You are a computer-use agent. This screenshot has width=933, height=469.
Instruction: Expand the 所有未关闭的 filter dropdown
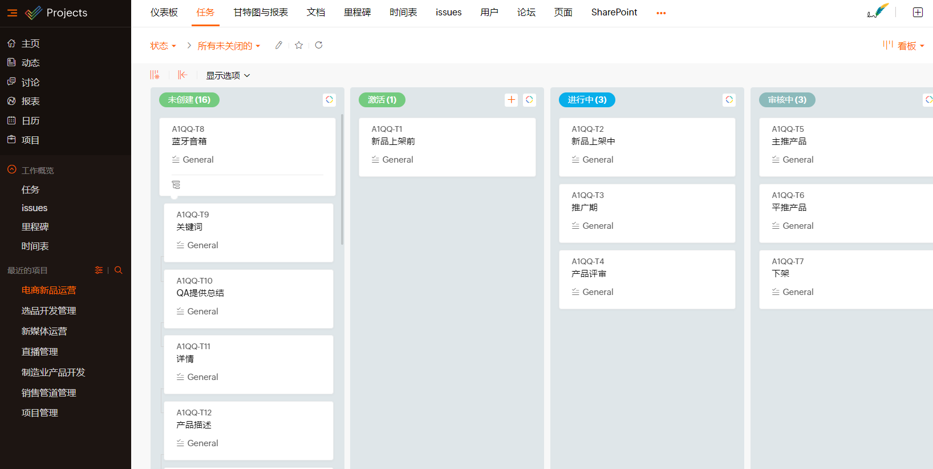(229, 46)
